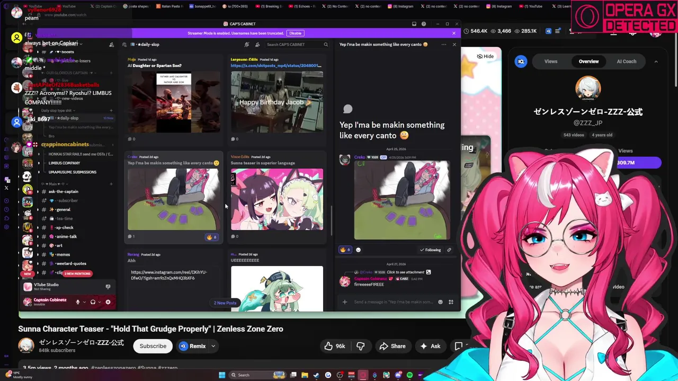Open the Happy Birthday Jacob post thumbnail

276,103
